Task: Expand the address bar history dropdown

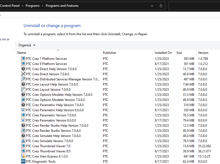Action: (152, 6)
